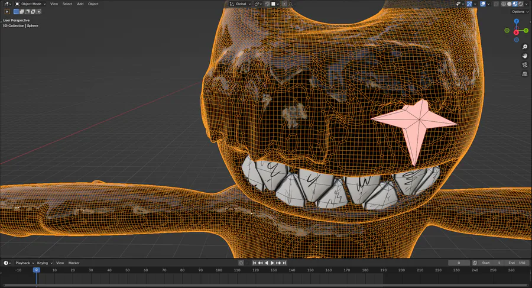The width and height of the screenshot is (532, 288).
Task: Click the negative Z axis gizmo circle
Action: 517,40
